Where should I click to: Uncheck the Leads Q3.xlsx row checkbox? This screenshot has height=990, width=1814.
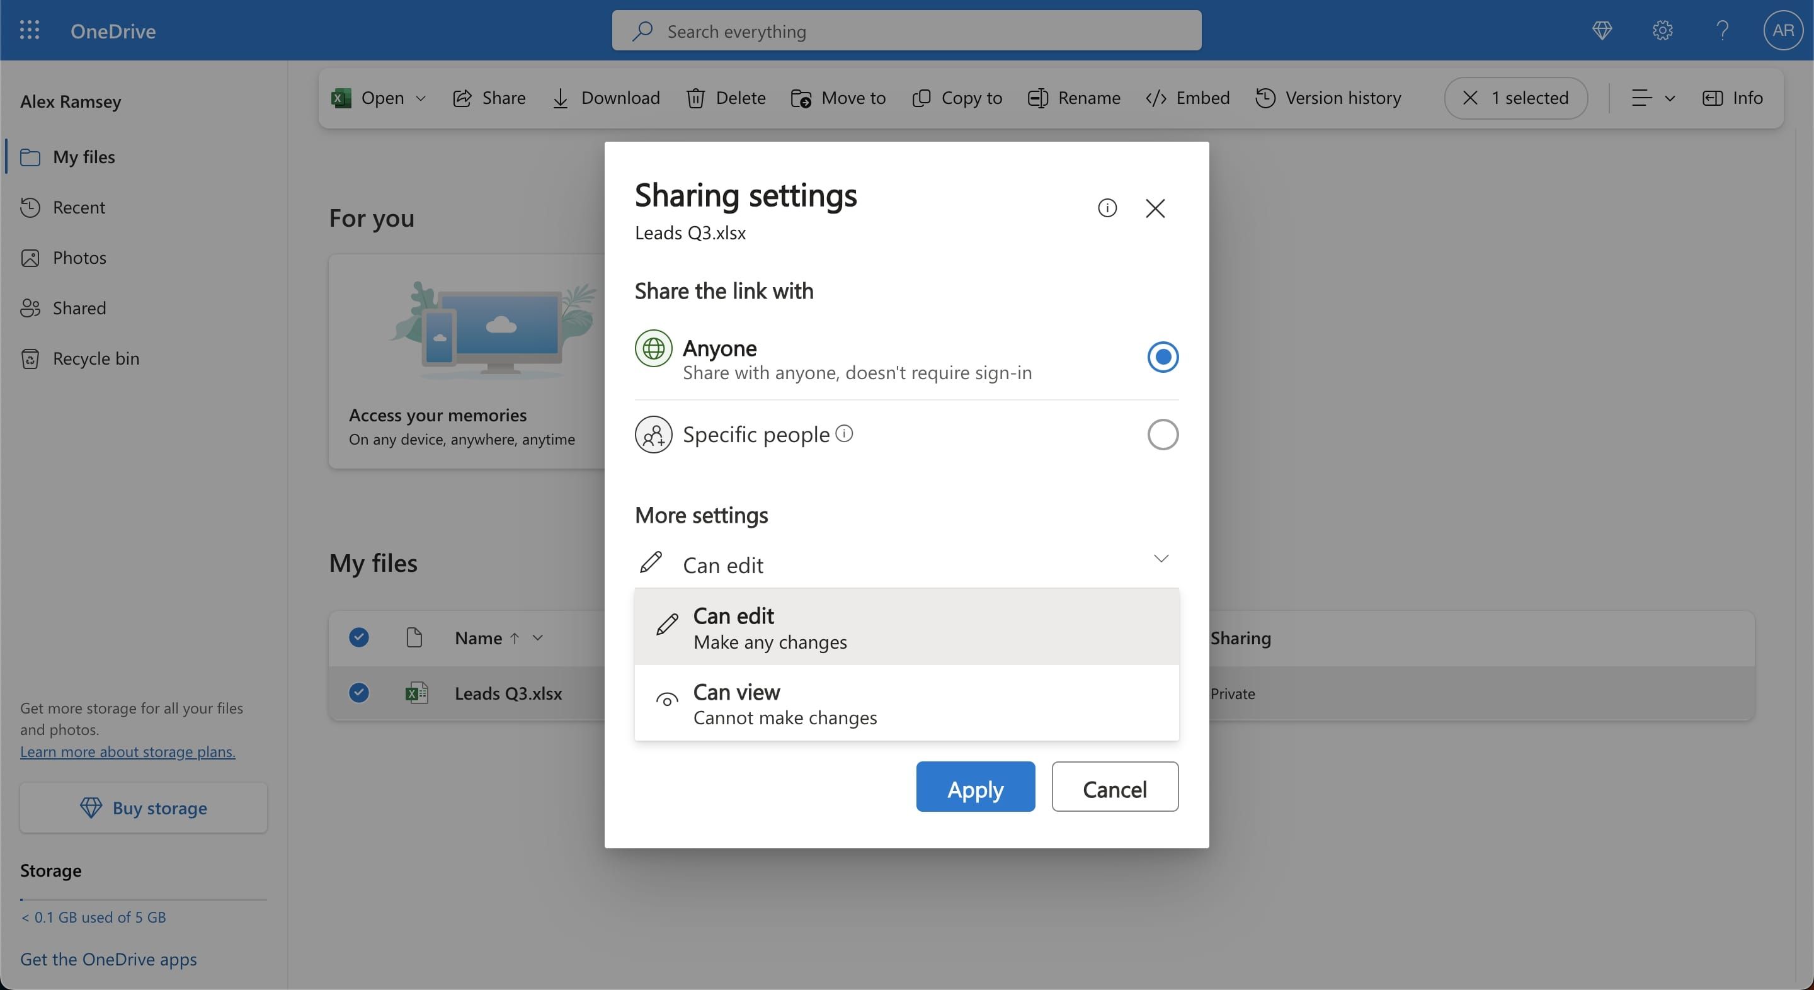pos(359,693)
